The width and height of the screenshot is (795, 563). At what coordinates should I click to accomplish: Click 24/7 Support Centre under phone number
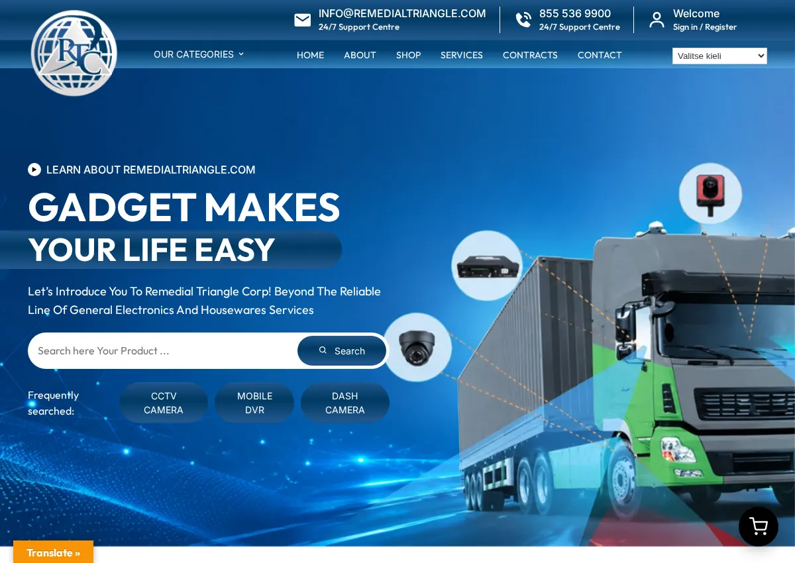coord(580,27)
